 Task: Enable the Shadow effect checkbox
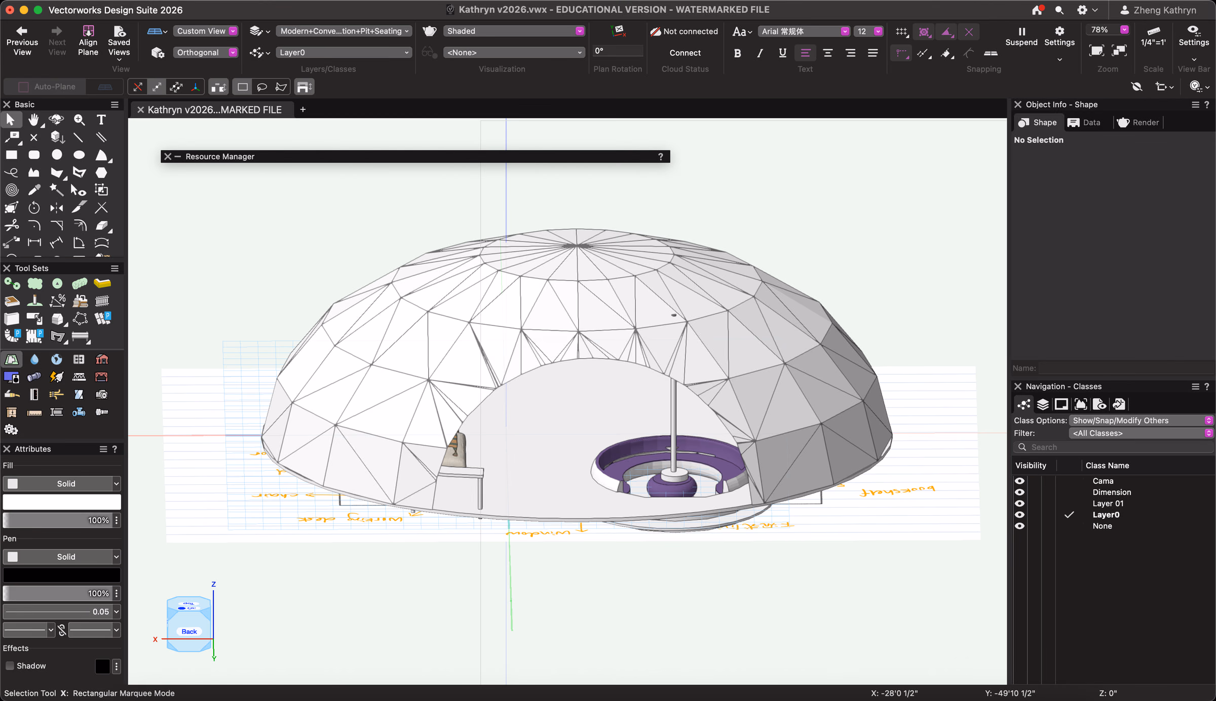click(10, 666)
